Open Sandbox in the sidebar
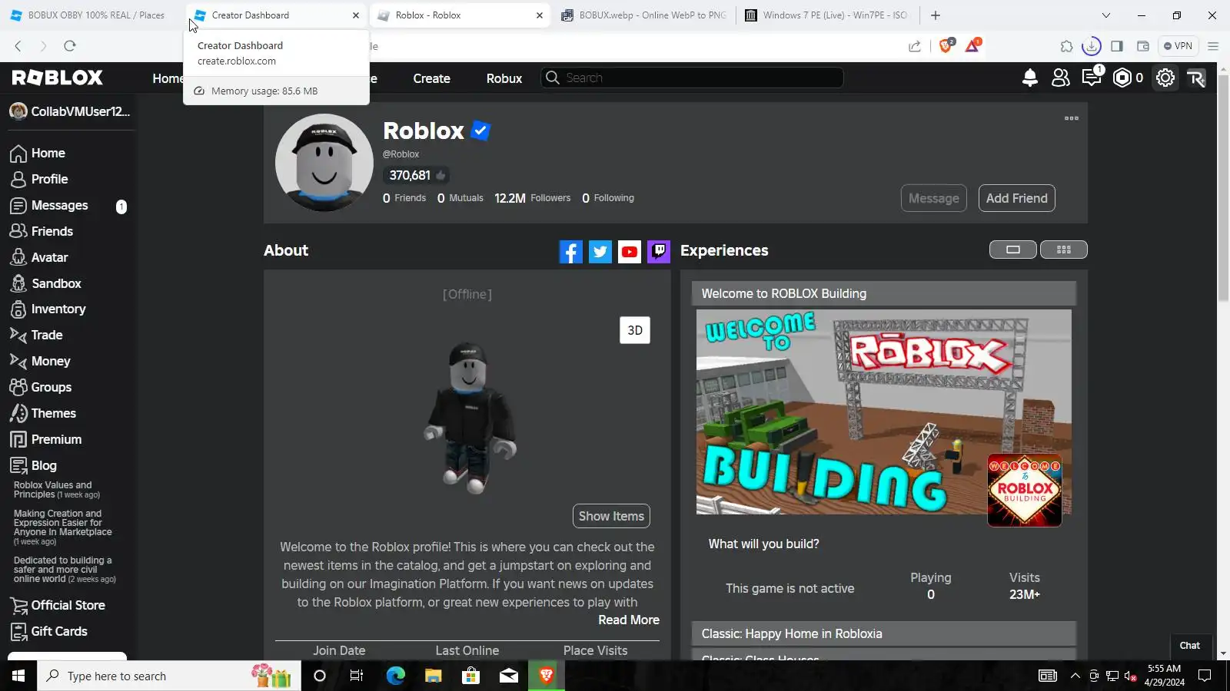Image resolution: width=1230 pixels, height=691 pixels. click(x=46, y=284)
